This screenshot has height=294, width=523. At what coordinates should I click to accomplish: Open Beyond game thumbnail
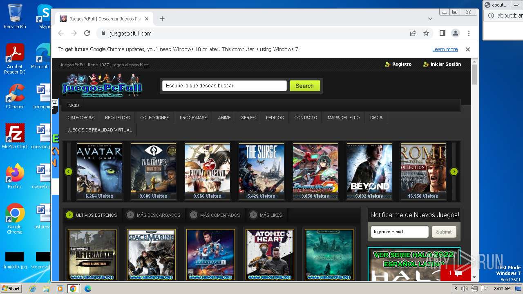click(369, 171)
